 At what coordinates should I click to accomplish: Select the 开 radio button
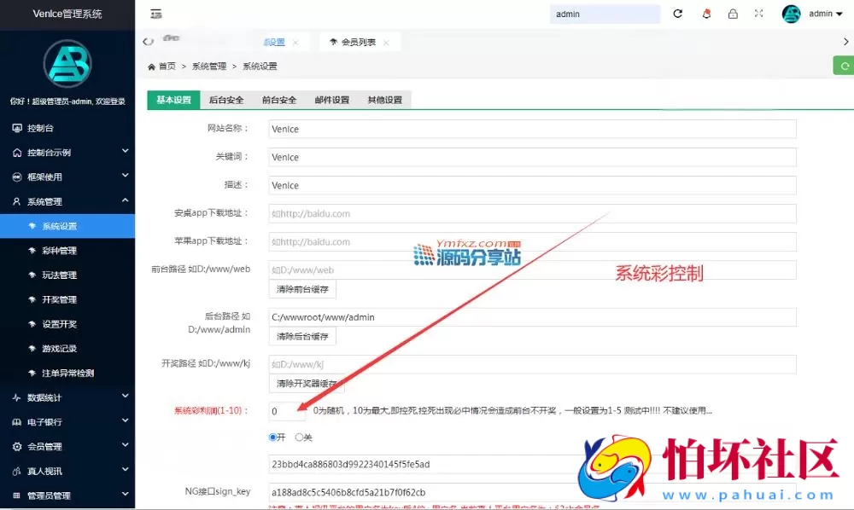tap(274, 437)
